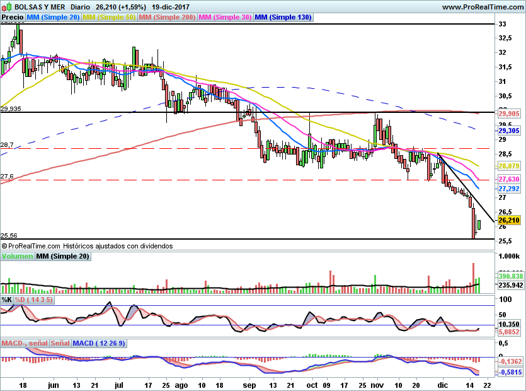The height and width of the screenshot is (391, 526).
Task: Click the www.ProRealTime.com link in header
Action: (483, 7)
